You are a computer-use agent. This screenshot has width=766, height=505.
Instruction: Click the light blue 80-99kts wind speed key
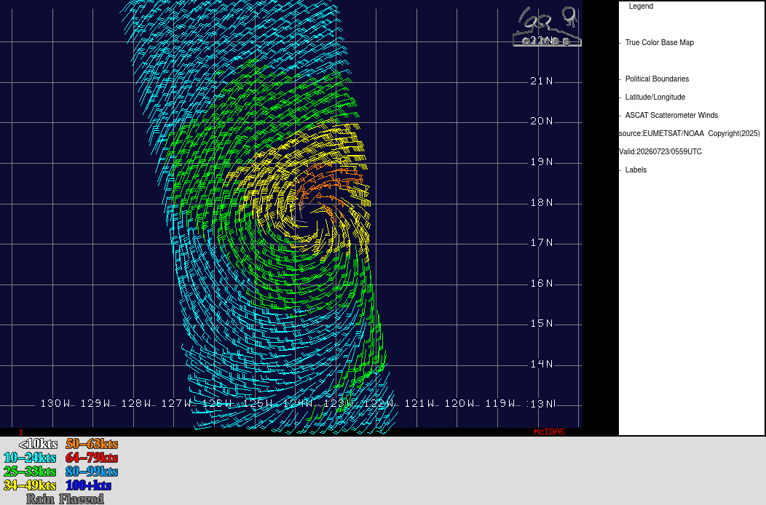(92, 472)
